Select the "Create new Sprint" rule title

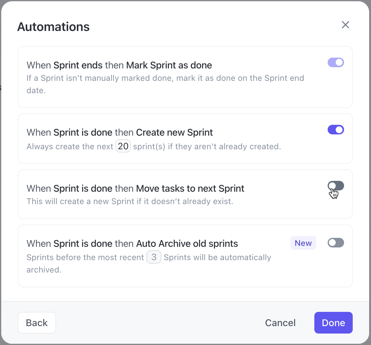click(x=120, y=133)
